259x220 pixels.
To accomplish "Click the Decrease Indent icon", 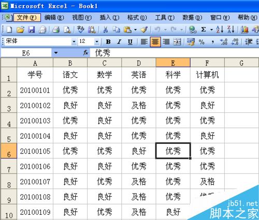I will [249, 41].
